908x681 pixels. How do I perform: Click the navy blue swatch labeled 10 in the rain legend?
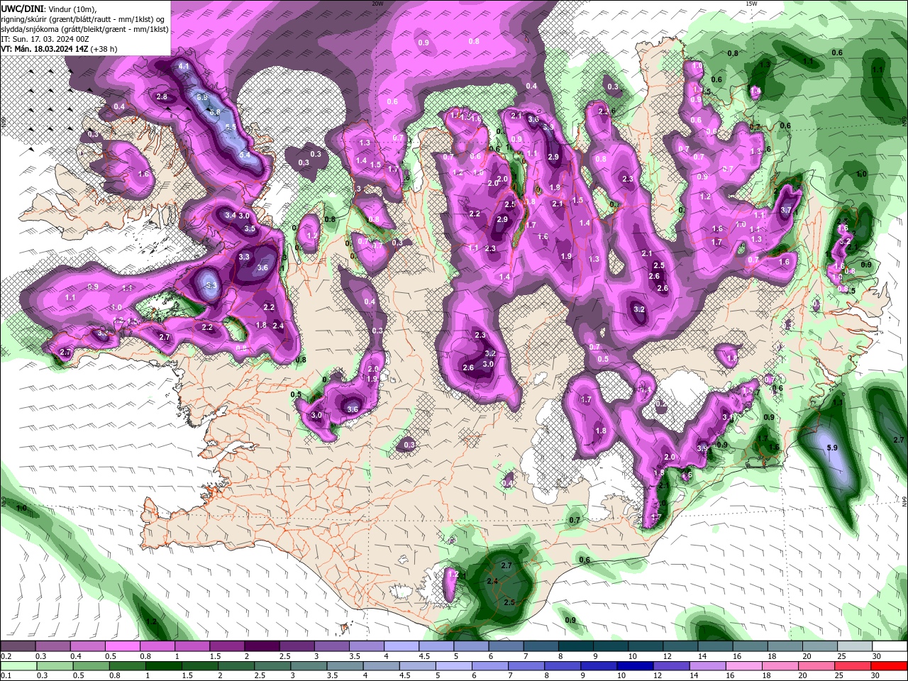click(x=635, y=665)
